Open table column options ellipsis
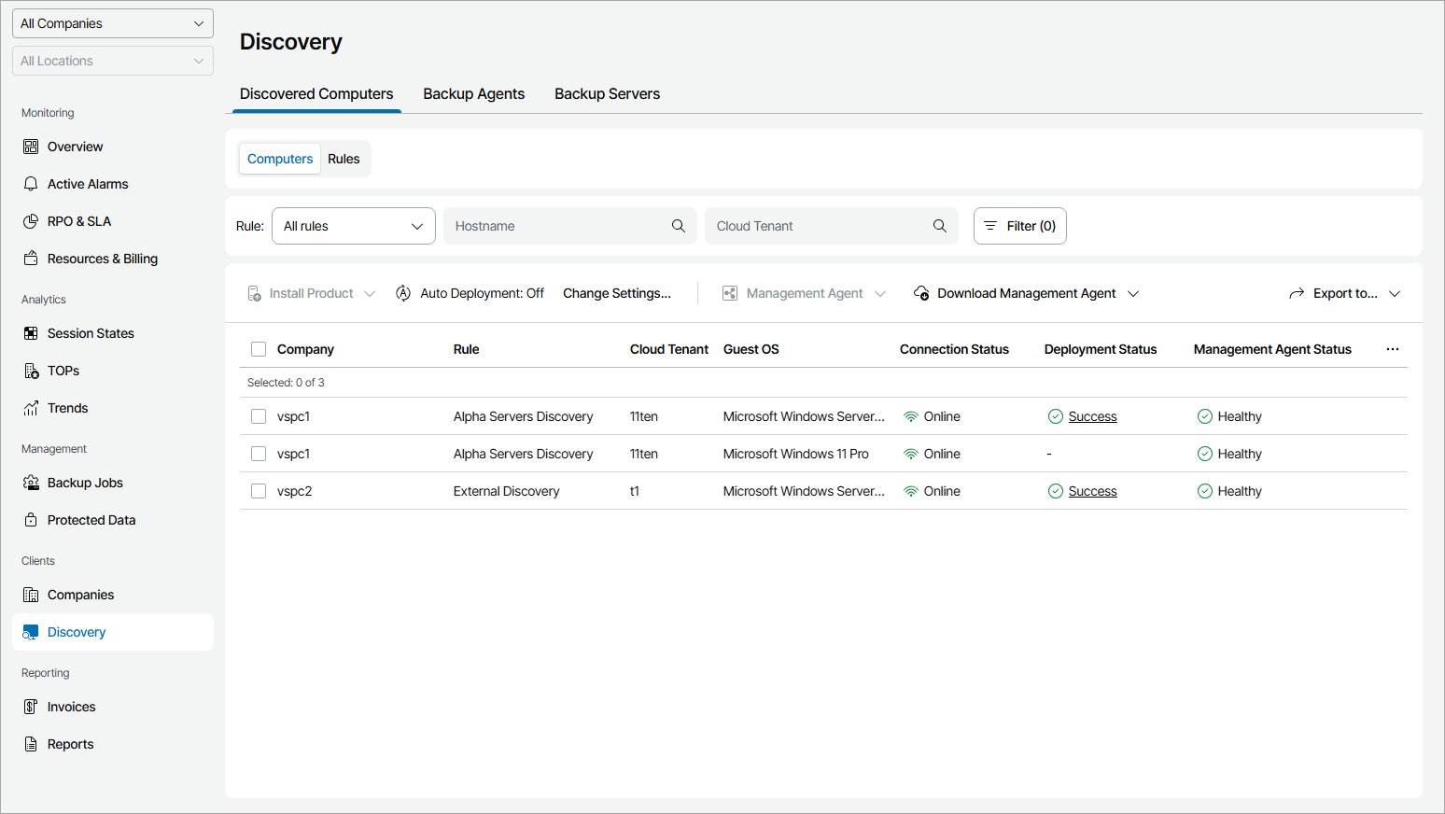 (x=1392, y=349)
